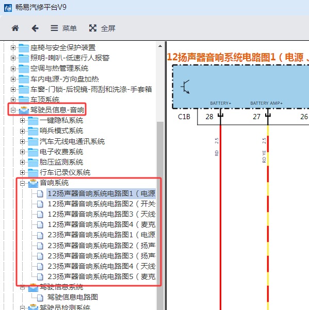Click the BATTERY+ pin label
Viewport: 309px width, 310px height.
[220, 103]
